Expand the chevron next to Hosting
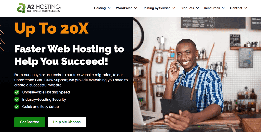The width and height of the screenshot is (261, 132). 109,8
